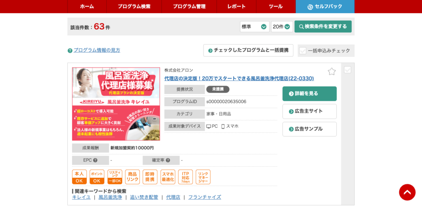Click the スマホ device icon
Image resolution: width=422 pixels, height=210 pixels.
(223, 126)
